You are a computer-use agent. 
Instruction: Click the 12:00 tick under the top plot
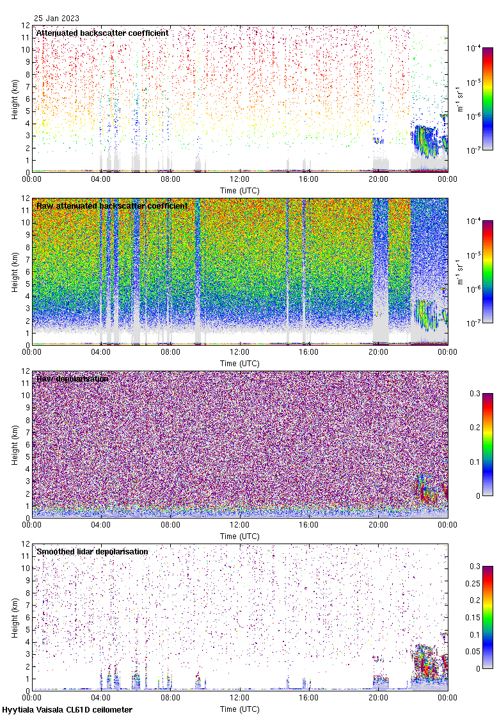point(239,179)
